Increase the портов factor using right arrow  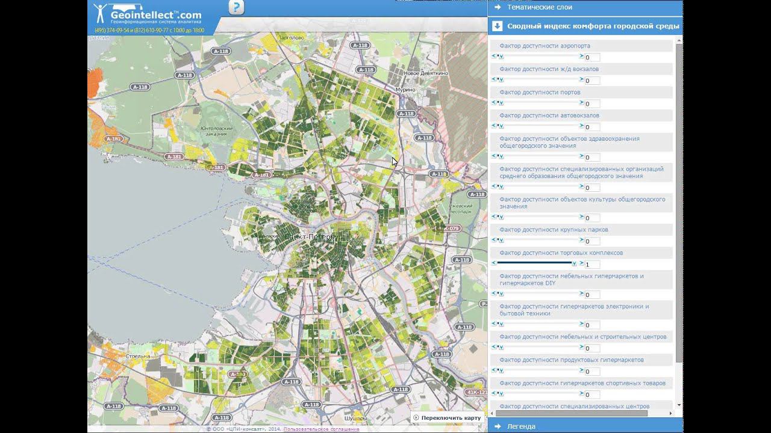coord(581,102)
